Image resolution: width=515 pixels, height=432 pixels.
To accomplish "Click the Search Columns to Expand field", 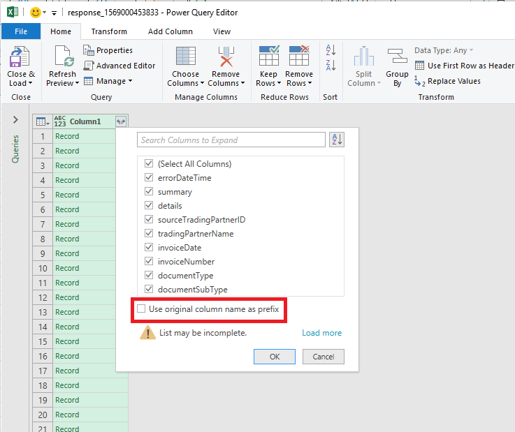I will [231, 140].
